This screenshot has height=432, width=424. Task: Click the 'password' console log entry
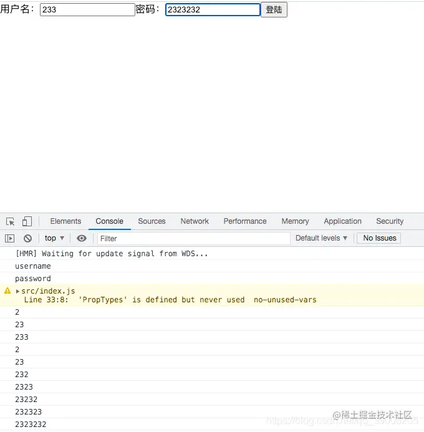(212, 279)
